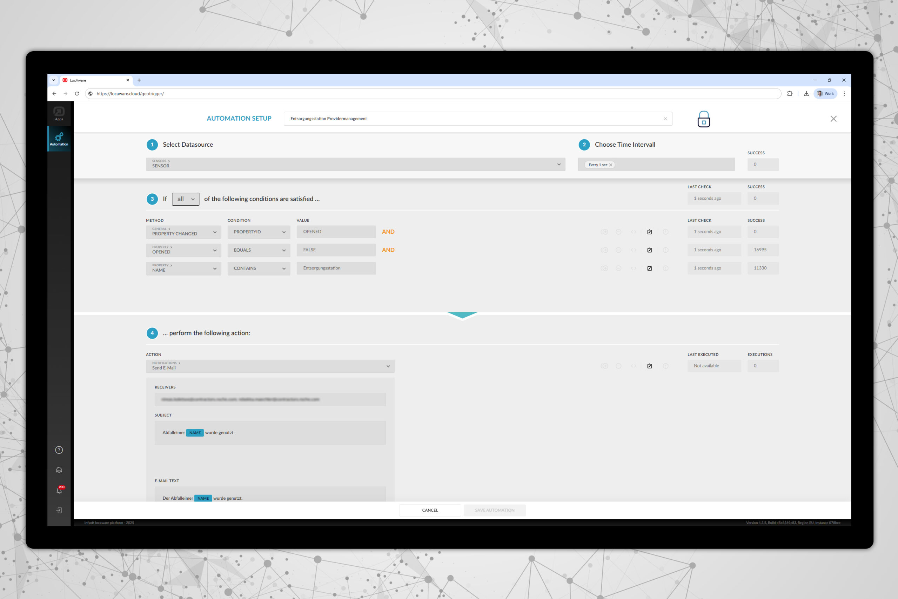Click the support headset icon in sidebar

(59, 470)
